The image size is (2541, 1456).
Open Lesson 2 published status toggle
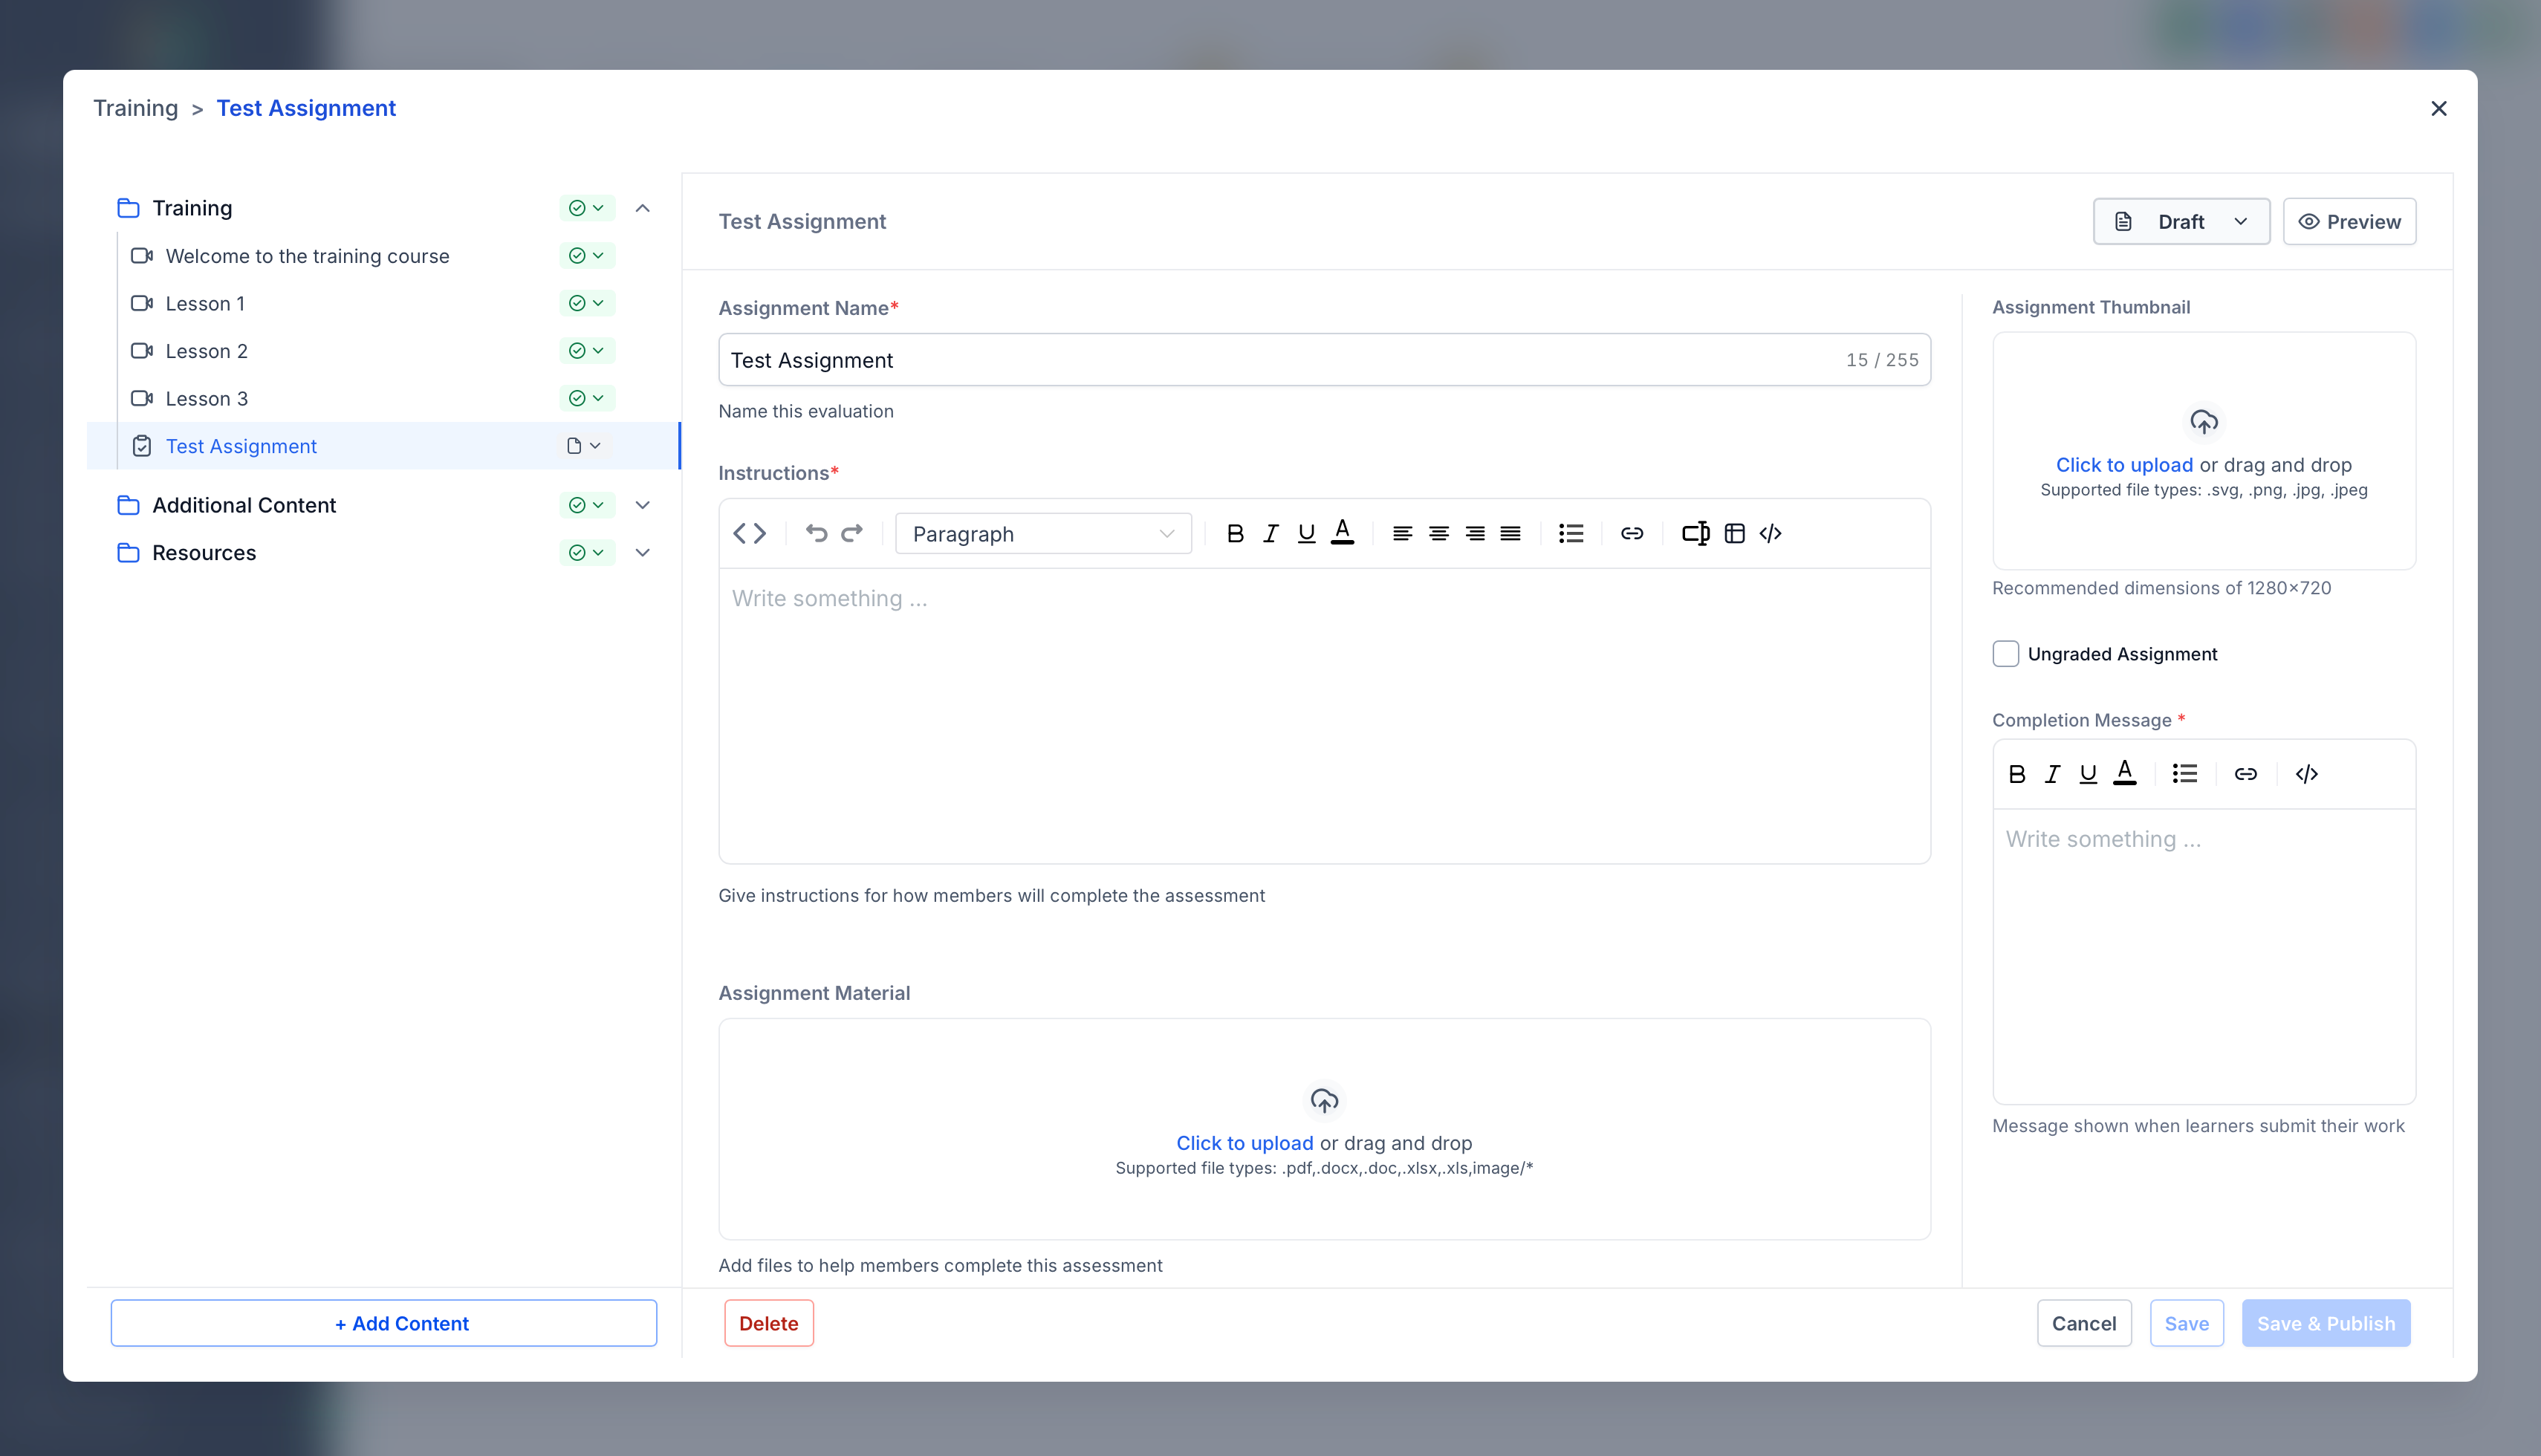pyautogui.click(x=587, y=351)
